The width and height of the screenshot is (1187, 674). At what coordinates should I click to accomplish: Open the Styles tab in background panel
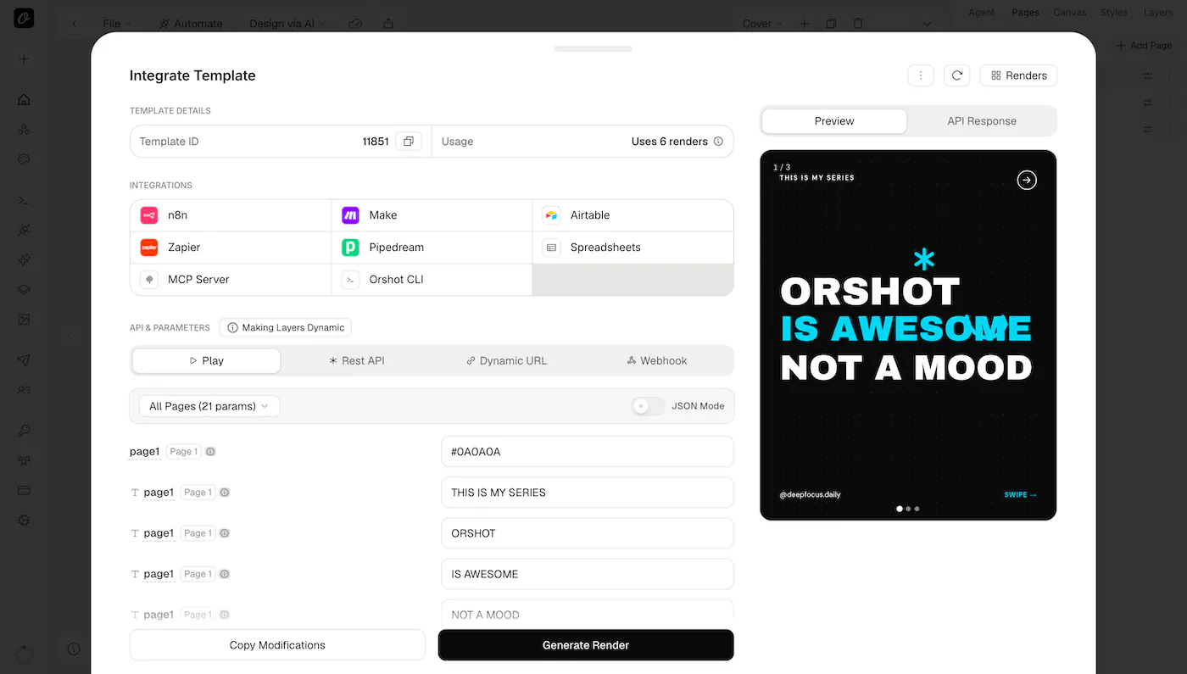pos(1114,13)
